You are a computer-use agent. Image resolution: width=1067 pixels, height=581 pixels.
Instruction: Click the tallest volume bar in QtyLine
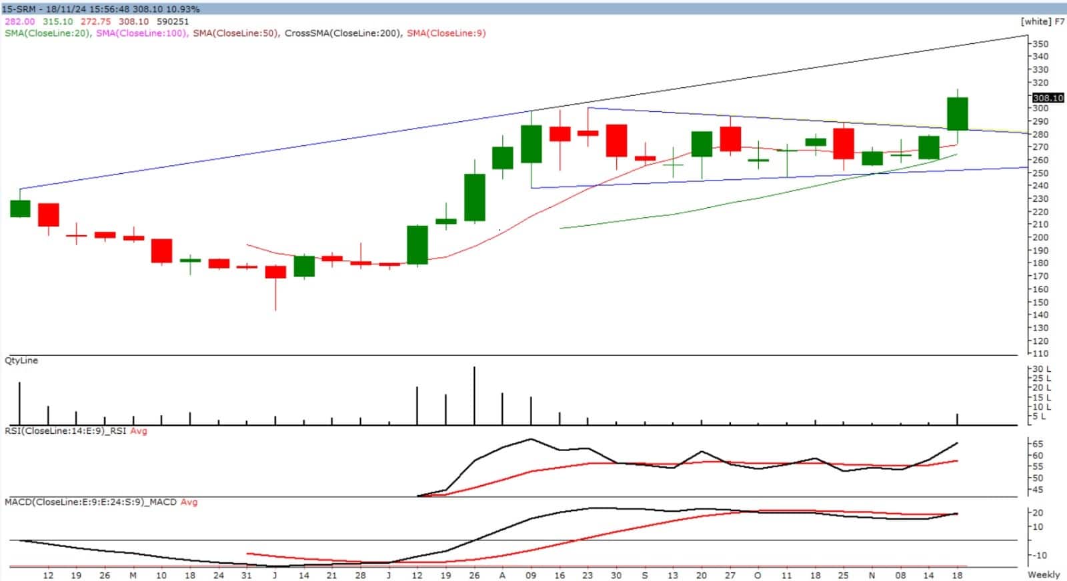click(x=474, y=395)
